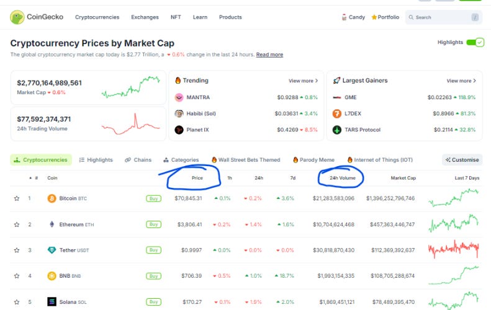Switch to the Highlights tab

[x=96, y=160]
